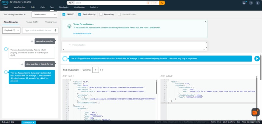
Task: Click the microphone icon in the utterance box
Action: click(55, 30)
